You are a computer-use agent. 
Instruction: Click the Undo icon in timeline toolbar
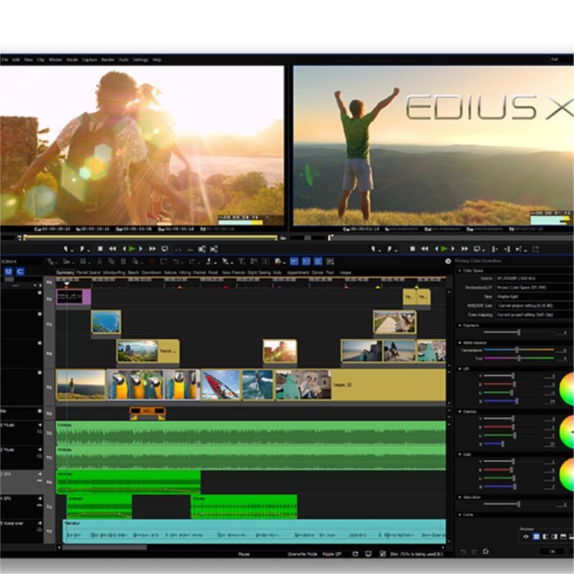point(176,261)
